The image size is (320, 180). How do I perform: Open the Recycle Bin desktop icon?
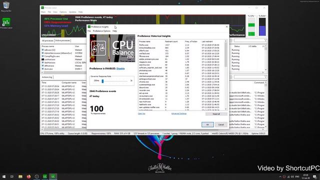(x=6, y=6)
